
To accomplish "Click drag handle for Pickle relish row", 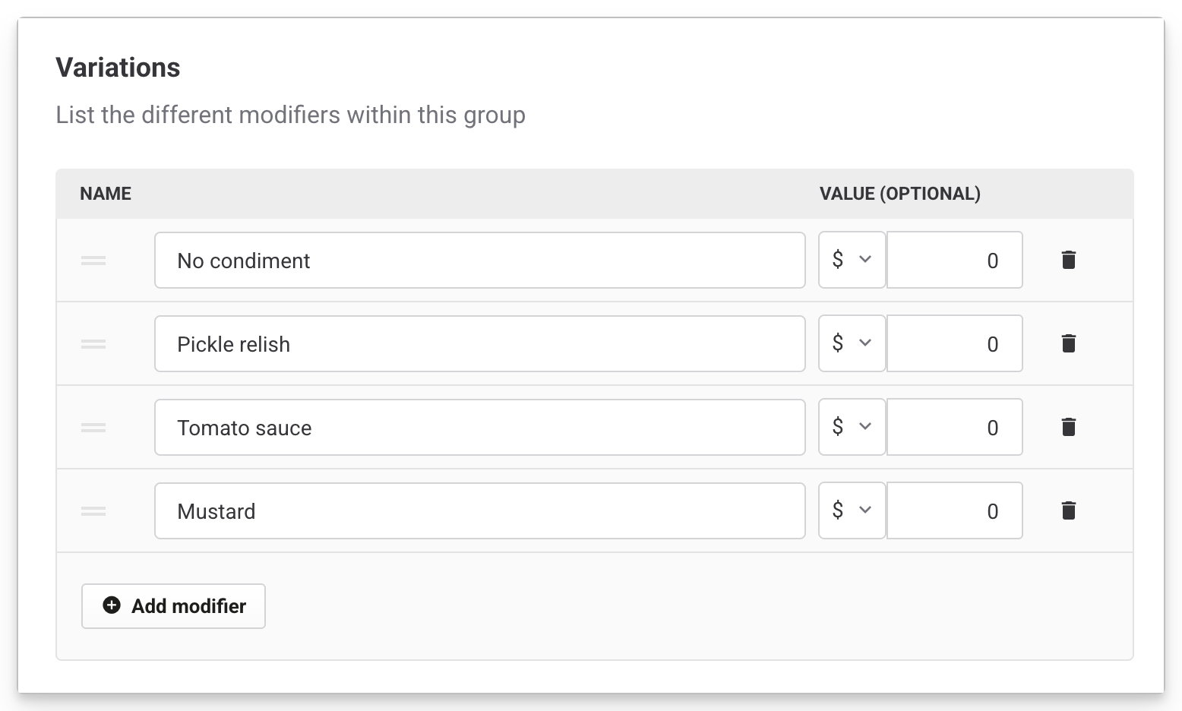I will [x=93, y=344].
